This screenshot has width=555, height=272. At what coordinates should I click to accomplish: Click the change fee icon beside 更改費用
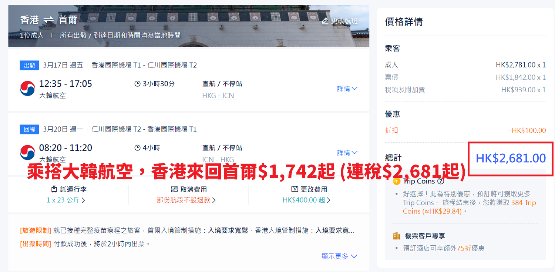[295, 189]
